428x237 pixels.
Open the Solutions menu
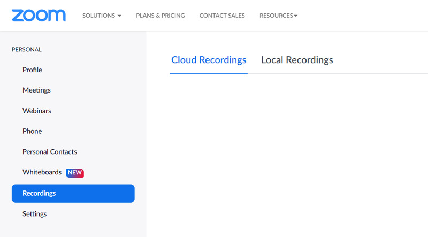[102, 16]
